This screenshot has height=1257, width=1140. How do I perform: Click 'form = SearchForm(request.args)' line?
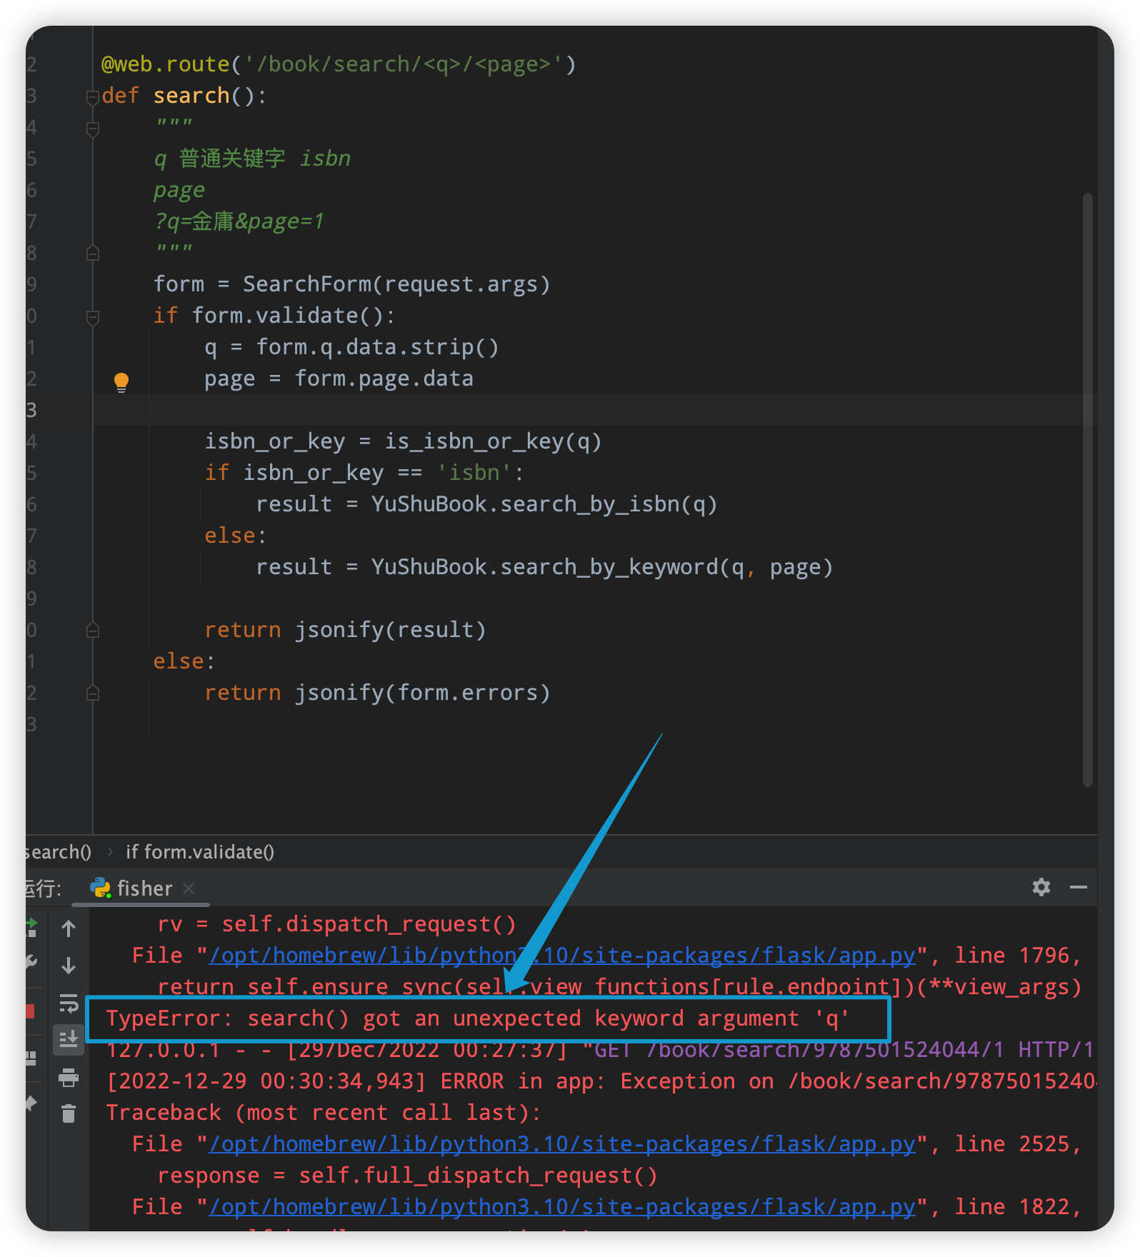pos(352,284)
